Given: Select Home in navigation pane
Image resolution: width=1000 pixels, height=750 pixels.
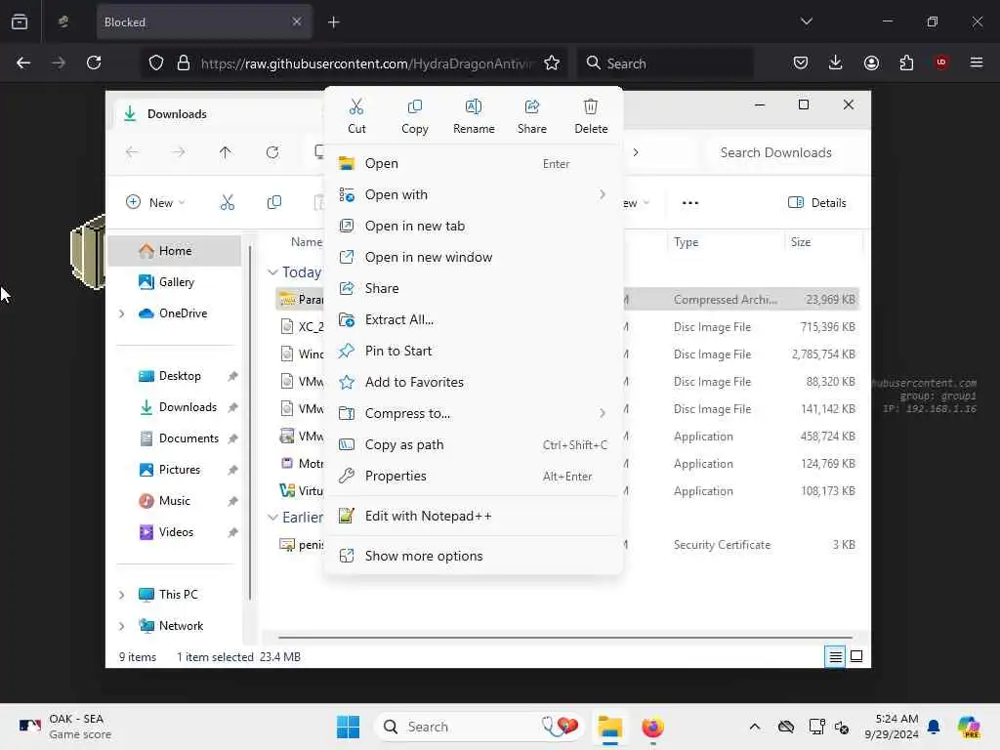Looking at the screenshot, I should click(x=175, y=251).
